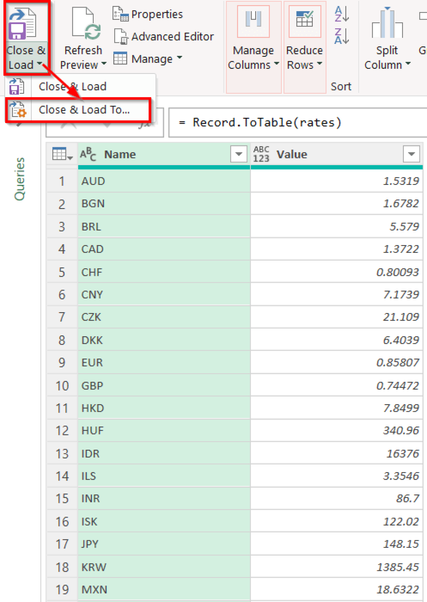The width and height of the screenshot is (427, 602).
Task: Click the CNY cell
Action: [x=164, y=295]
